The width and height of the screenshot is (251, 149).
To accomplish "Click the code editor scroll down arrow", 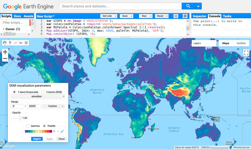I will coord(188,34).
